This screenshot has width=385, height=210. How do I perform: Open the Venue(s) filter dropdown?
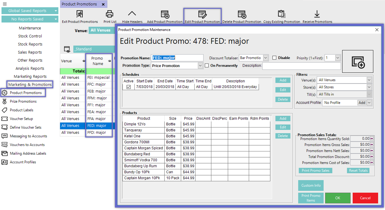click(369, 80)
